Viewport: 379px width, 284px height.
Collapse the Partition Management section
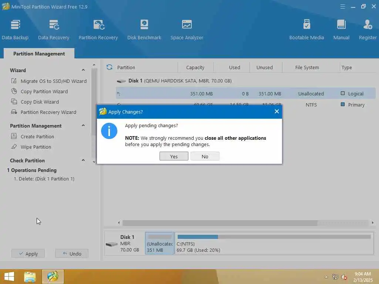point(83,126)
